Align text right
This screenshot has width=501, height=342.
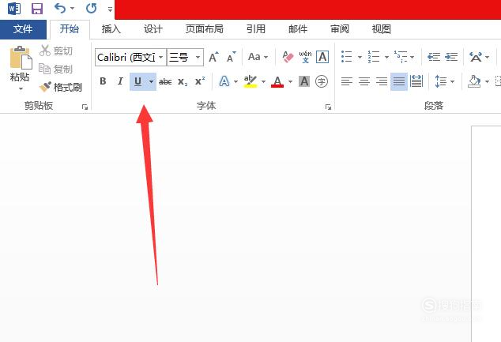[382, 81]
